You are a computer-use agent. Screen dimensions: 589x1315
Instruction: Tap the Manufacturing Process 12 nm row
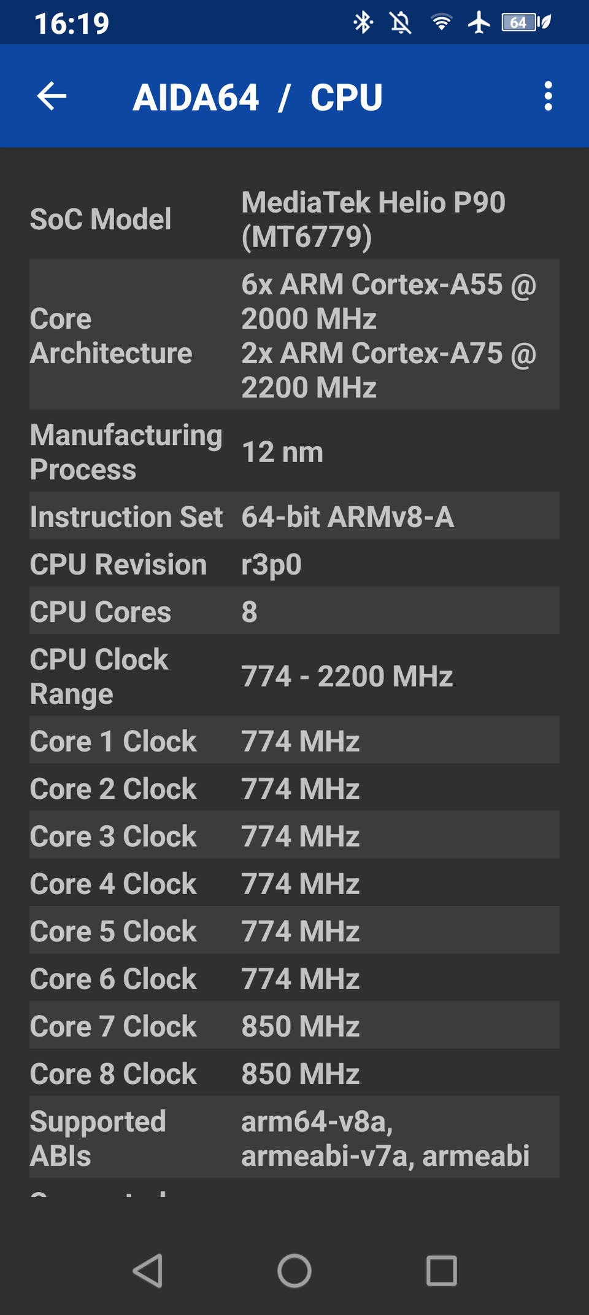(294, 452)
